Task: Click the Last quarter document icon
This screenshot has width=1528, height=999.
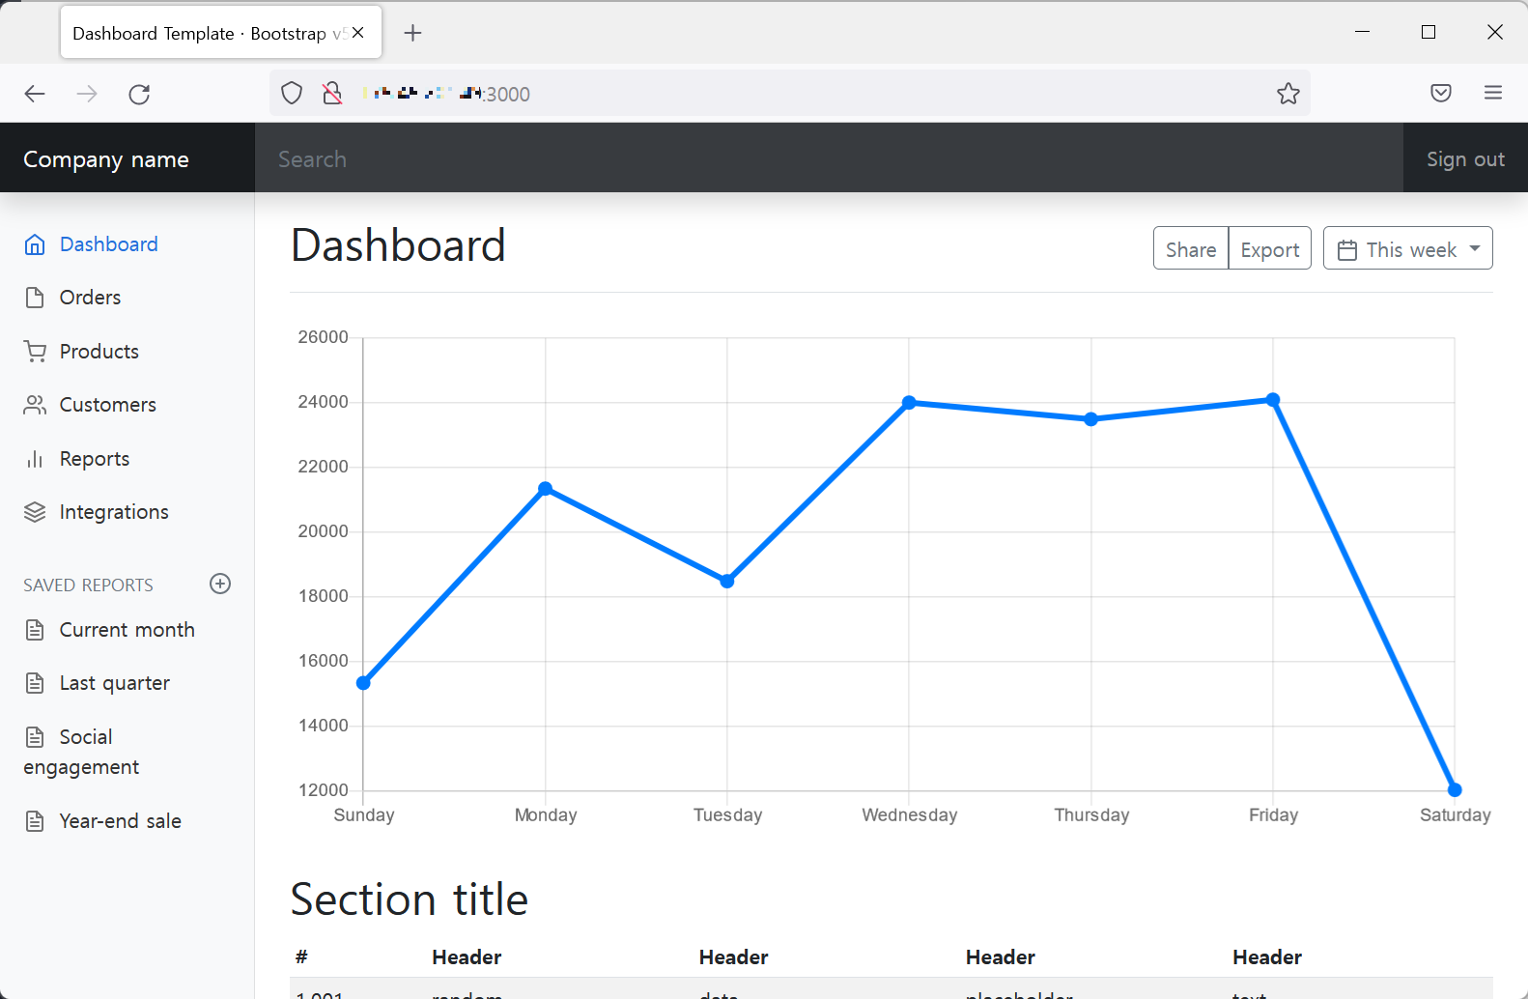Action: click(x=35, y=683)
